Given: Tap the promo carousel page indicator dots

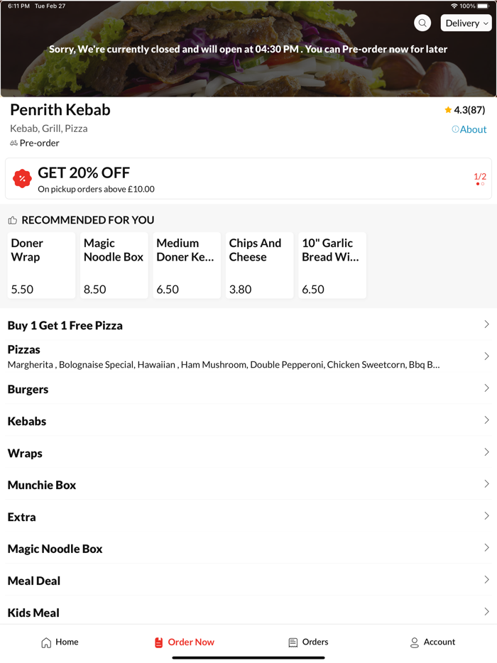Looking at the screenshot, I should [x=479, y=184].
